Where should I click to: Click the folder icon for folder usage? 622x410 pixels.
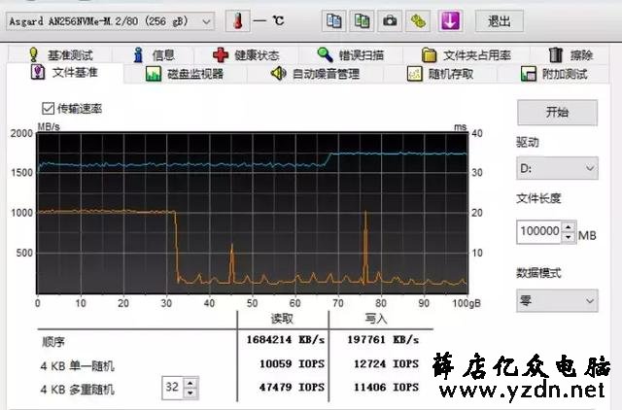(x=429, y=55)
